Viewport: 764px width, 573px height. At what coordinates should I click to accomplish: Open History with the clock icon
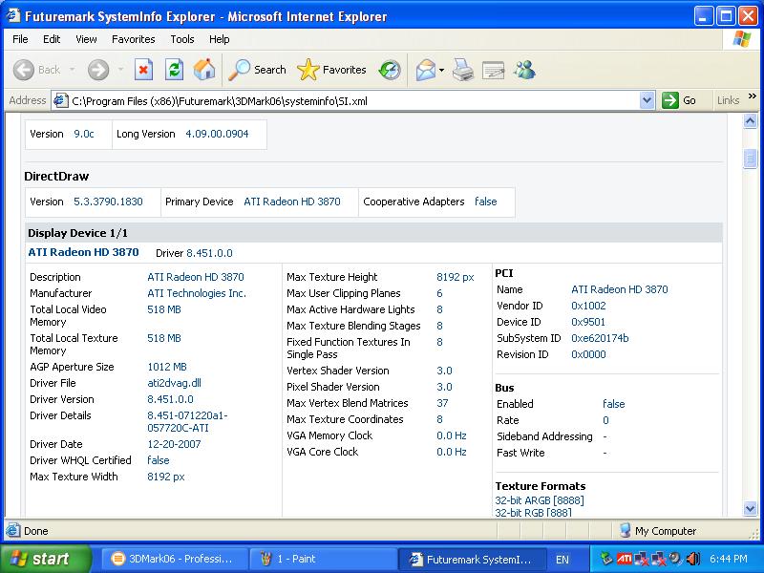click(x=390, y=70)
